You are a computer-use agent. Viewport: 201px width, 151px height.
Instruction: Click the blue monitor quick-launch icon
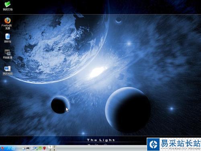(x=36, y=148)
